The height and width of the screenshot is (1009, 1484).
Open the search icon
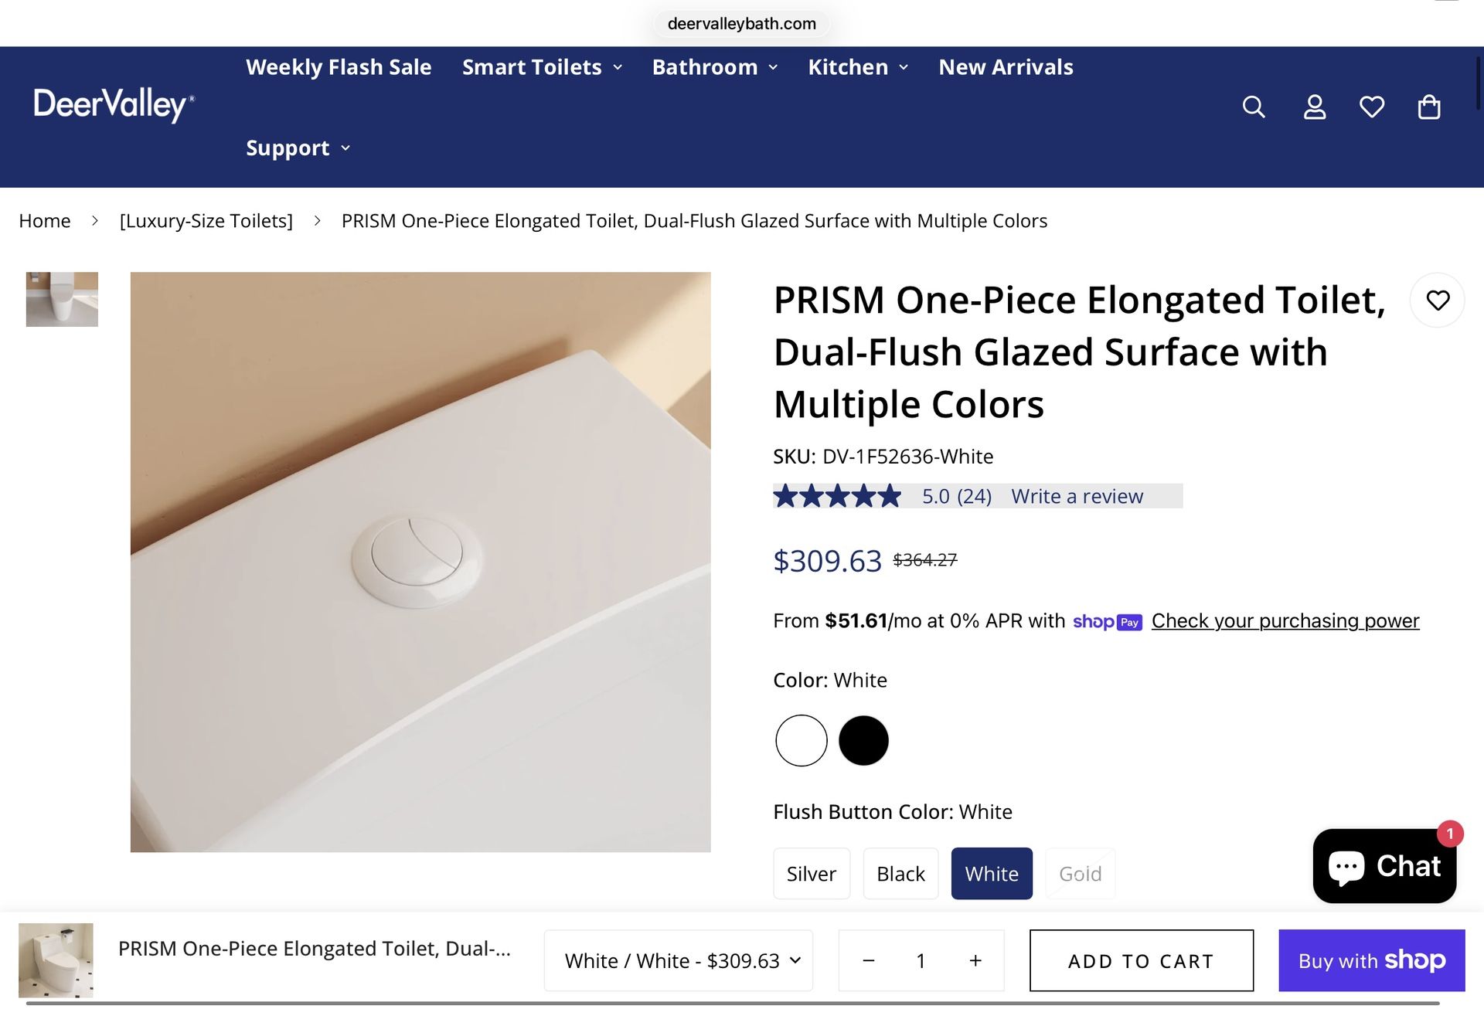click(1253, 107)
